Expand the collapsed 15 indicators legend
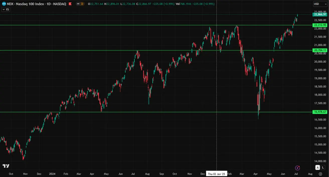 (x=6, y=9)
